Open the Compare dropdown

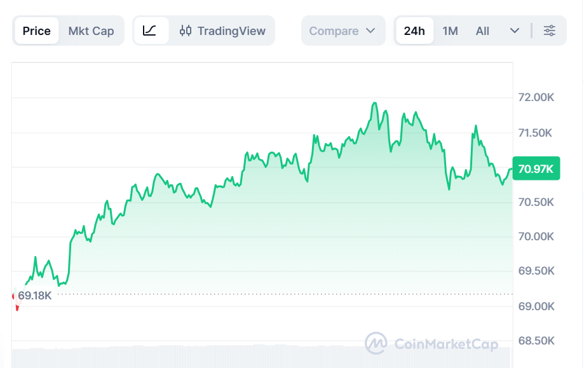point(343,31)
